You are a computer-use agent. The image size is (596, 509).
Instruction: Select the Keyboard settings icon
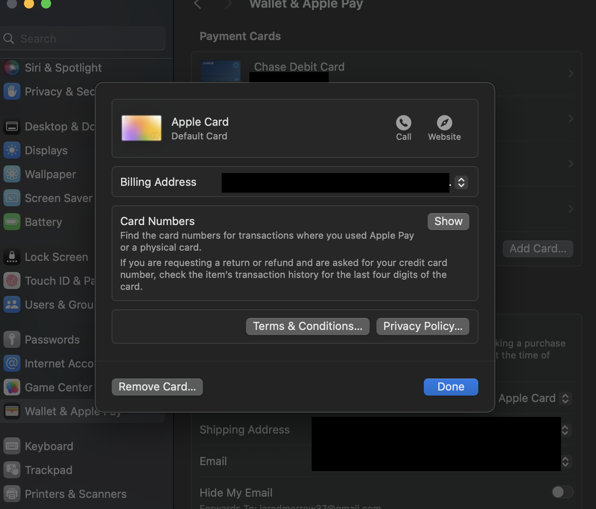12,446
